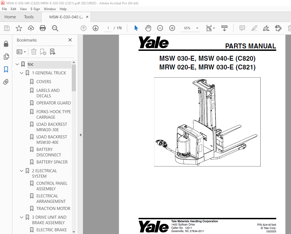The height and width of the screenshot is (234, 291).
Task: Go to next page arrow
Action: tap(96, 28)
